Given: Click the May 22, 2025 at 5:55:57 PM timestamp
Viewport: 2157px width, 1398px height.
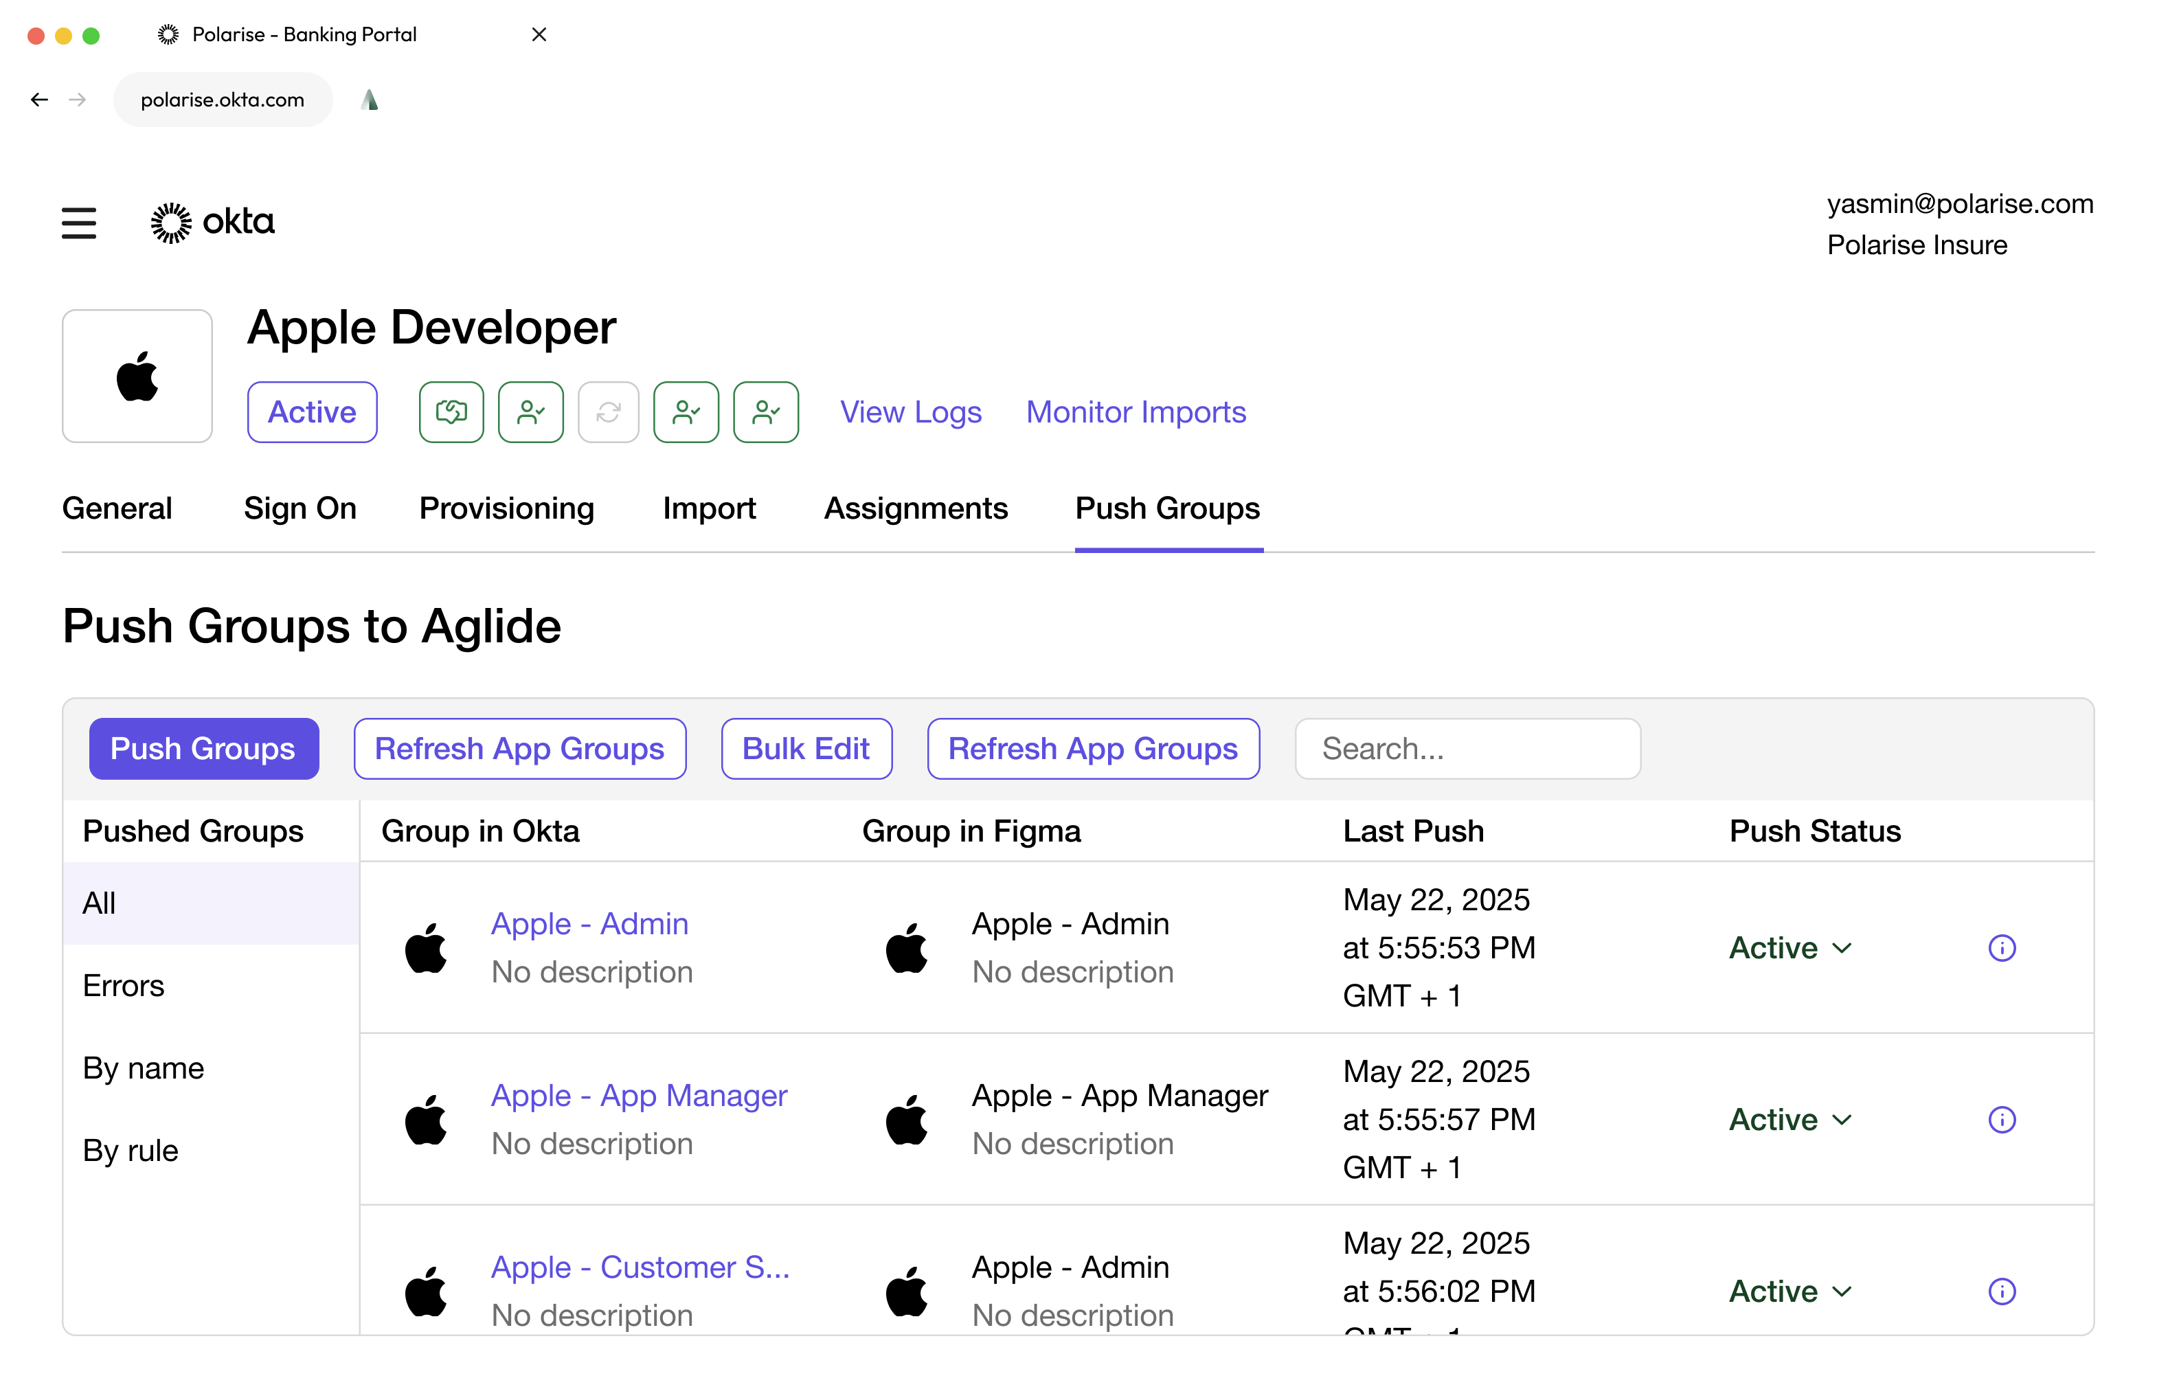Looking at the screenshot, I should (x=1439, y=1120).
